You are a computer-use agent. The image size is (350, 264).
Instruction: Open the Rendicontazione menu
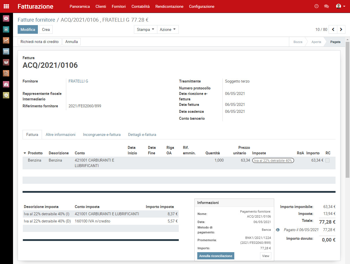point(170,6)
